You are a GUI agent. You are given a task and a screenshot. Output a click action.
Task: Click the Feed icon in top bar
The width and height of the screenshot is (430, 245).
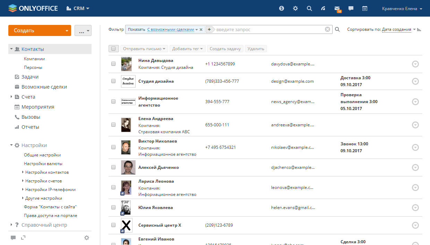point(323,8)
